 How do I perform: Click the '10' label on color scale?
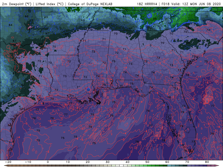pos(68,162)
